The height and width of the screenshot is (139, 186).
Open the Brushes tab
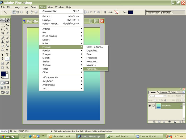pyautogui.click(x=167, y=13)
